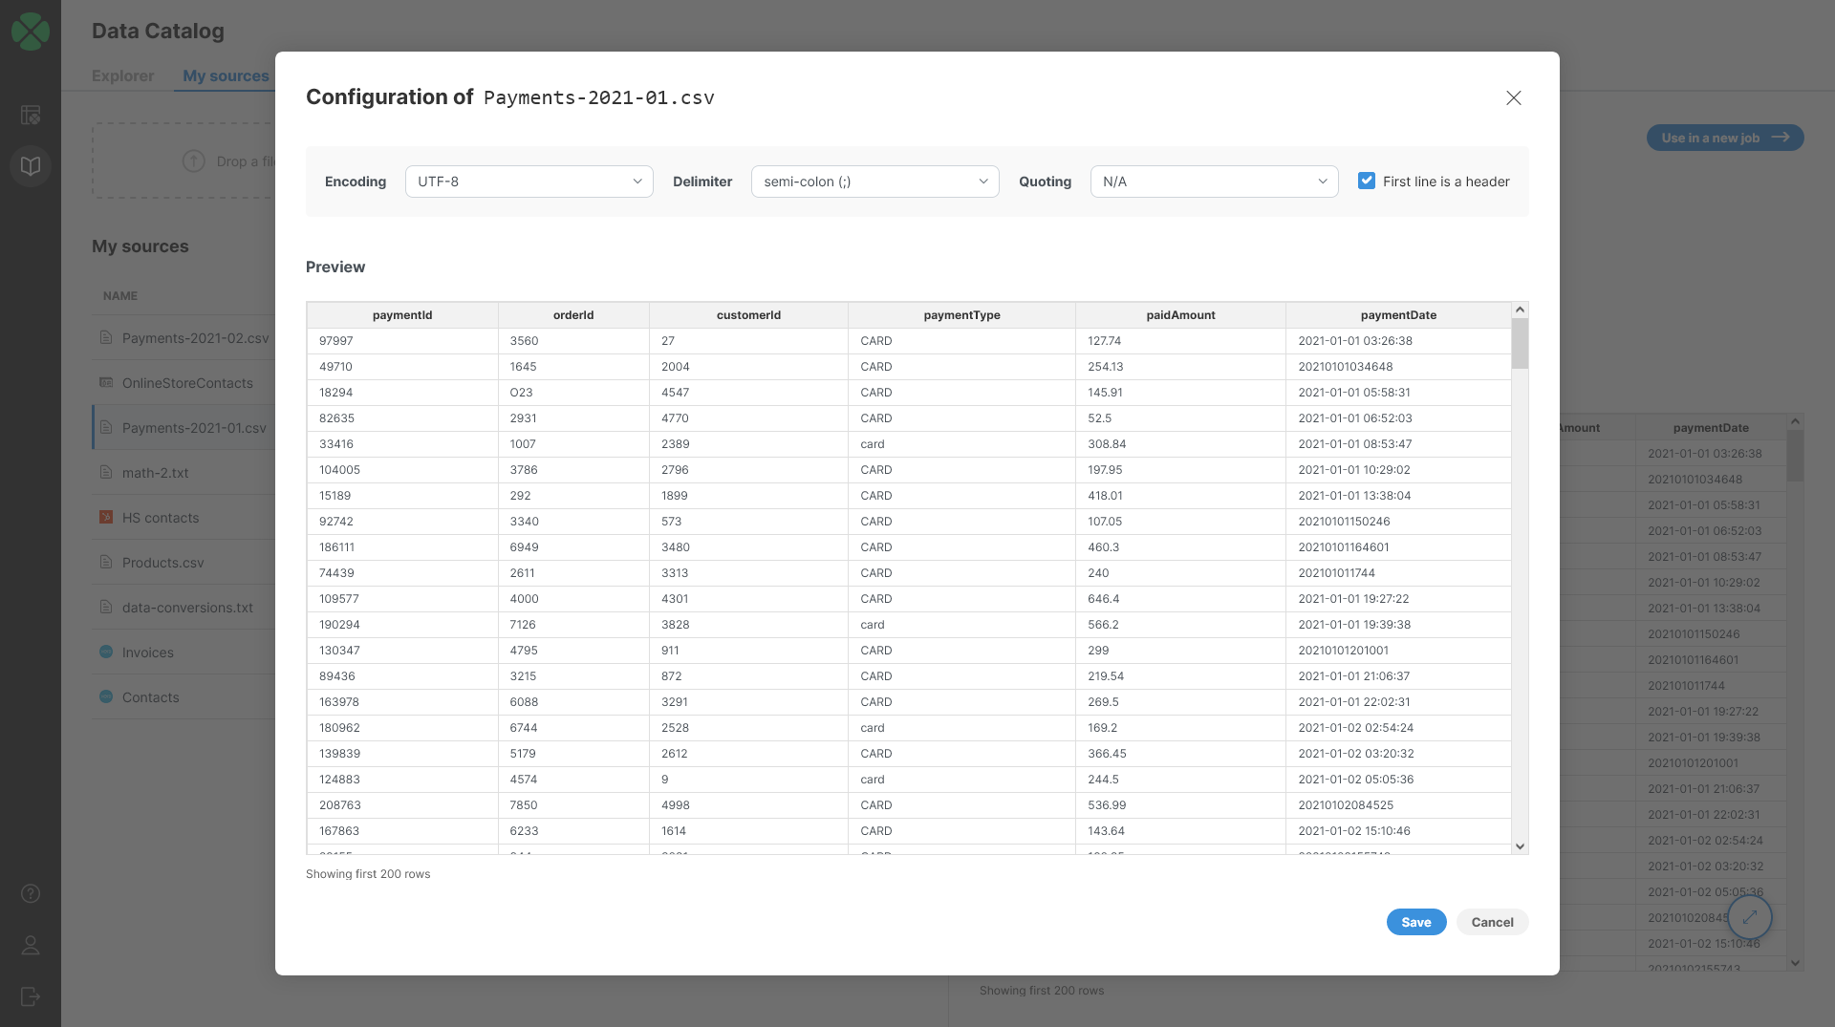This screenshot has width=1835, height=1027.
Task: Switch to the Explorer tab
Action: 122,75
